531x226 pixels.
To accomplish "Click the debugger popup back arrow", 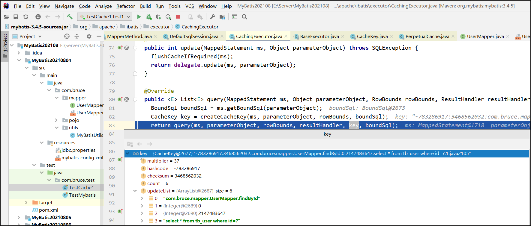I will [x=140, y=144].
